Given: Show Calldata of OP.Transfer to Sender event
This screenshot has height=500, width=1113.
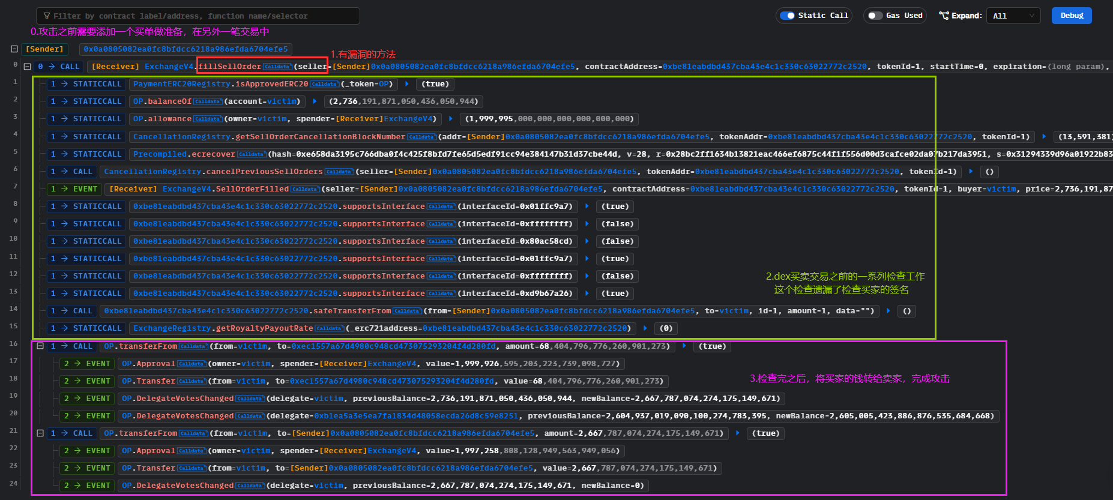Looking at the screenshot, I should 192,468.
